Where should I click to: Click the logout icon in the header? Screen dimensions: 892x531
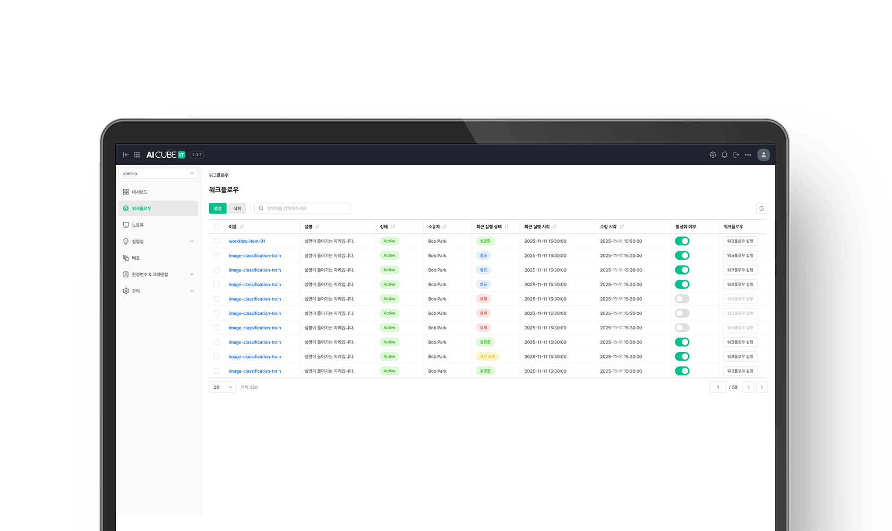736,155
